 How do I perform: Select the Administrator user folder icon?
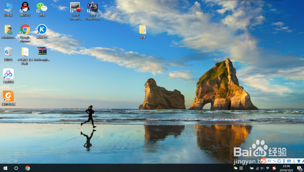coord(8,31)
